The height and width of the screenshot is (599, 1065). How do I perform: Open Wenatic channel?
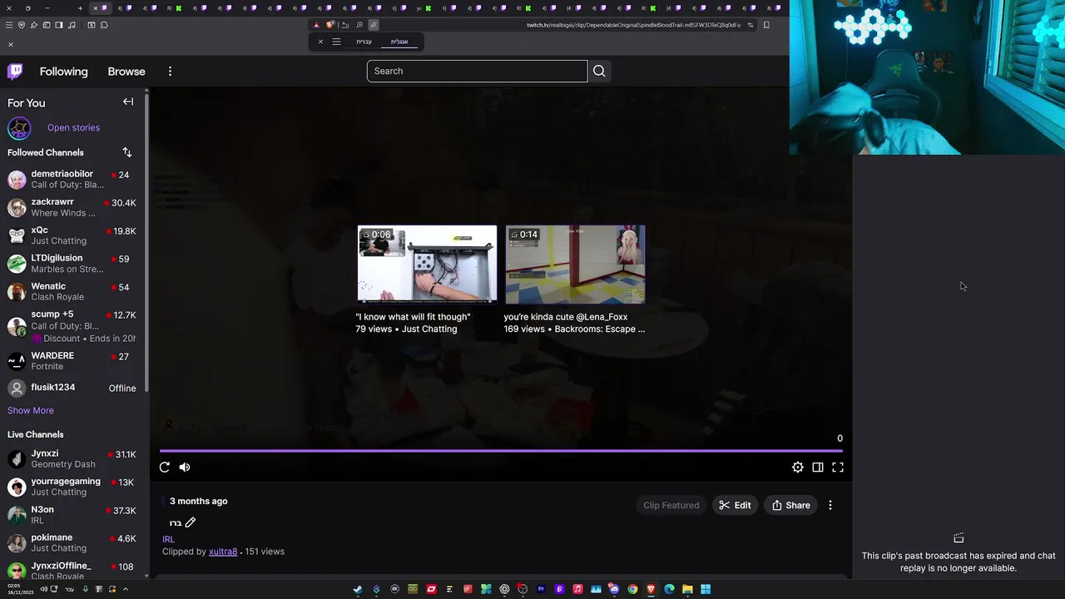tap(73, 291)
